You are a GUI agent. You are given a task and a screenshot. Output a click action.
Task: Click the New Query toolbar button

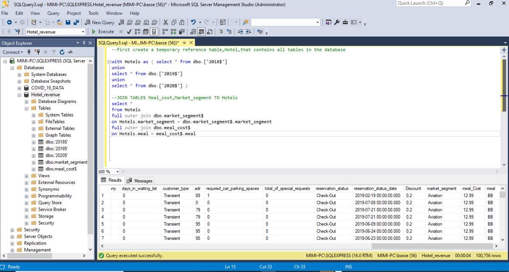click(100, 22)
